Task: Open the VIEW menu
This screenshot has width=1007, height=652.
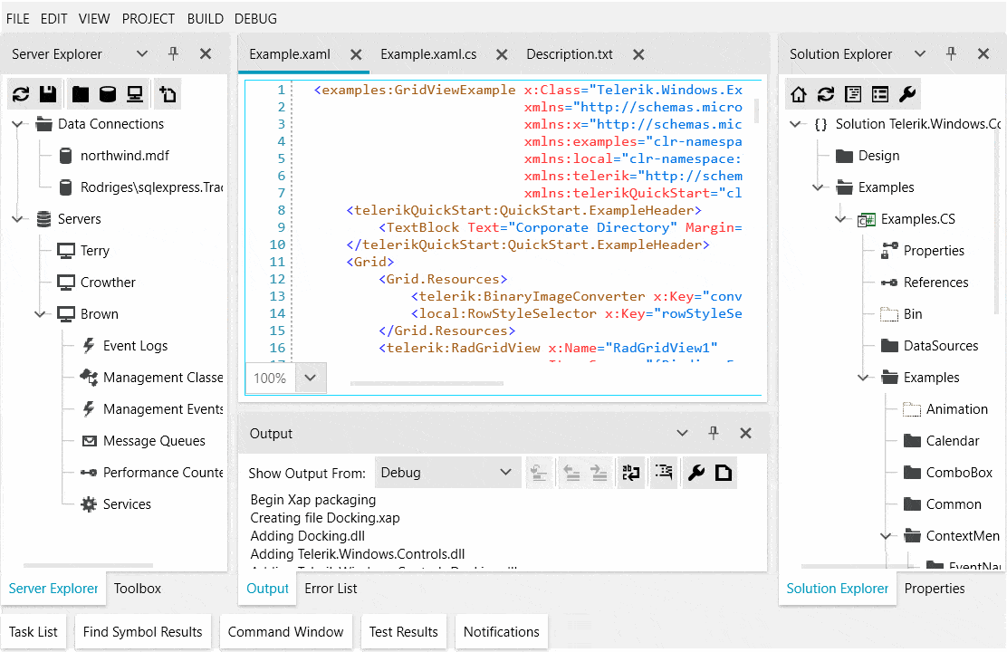Action: tap(94, 19)
